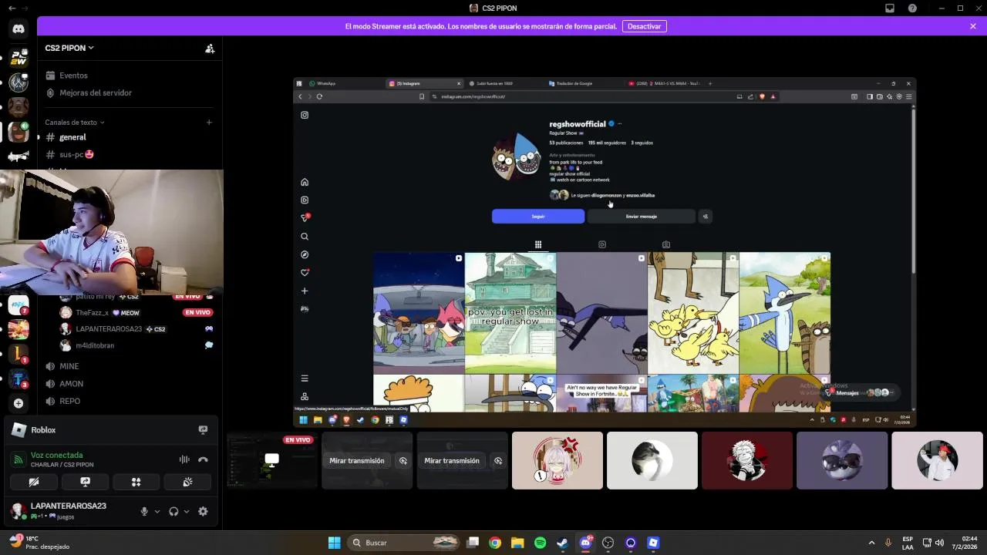Click the first Mirar transmisión button
The image size is (987, 555).
(357, 461)
